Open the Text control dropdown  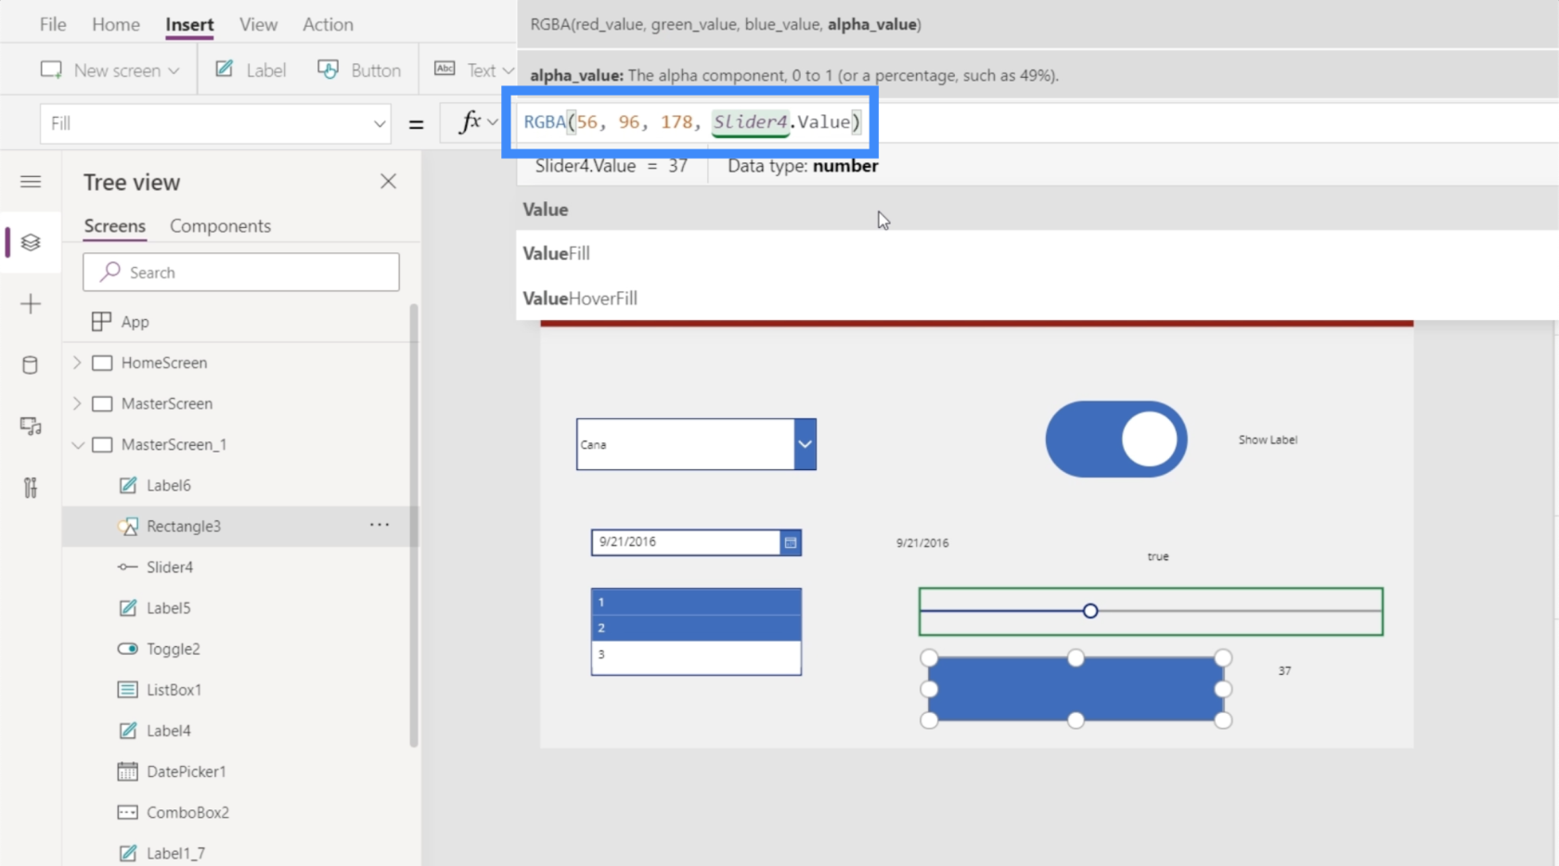point(508,70)
